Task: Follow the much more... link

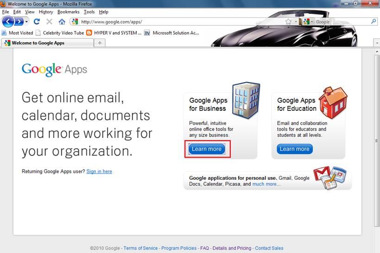Action: pyautogui.click(x=266, y=184)
